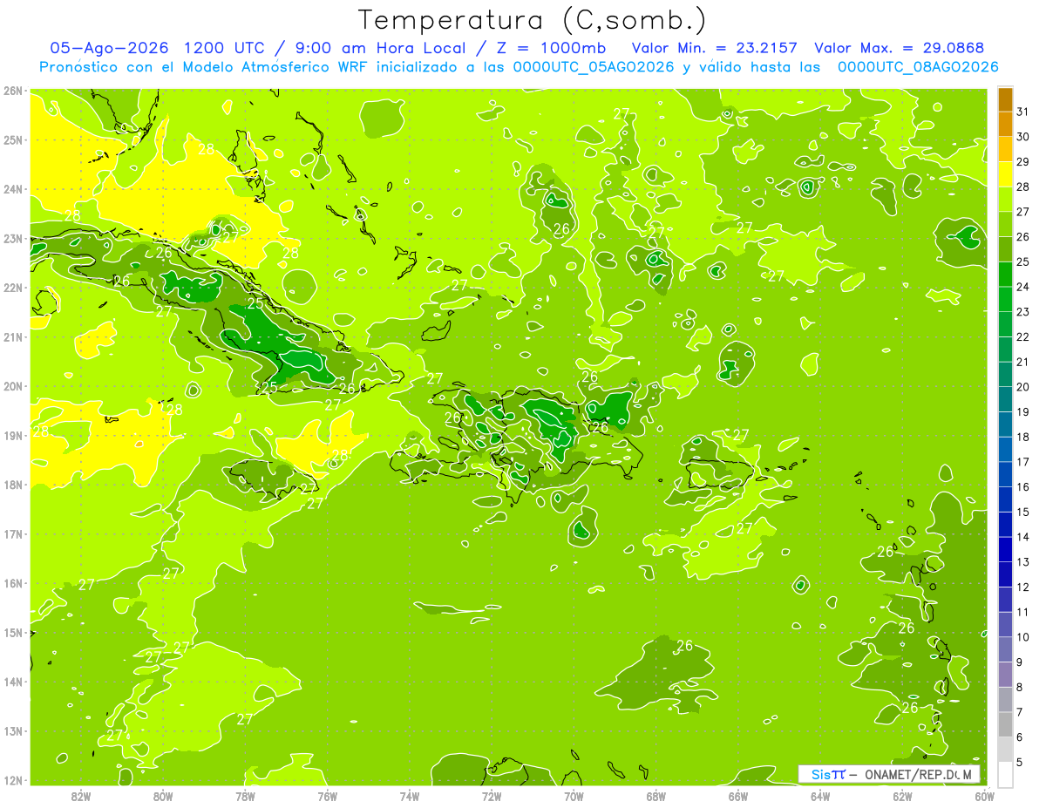Click the white legend swatch below 5
1046x808 pixels.
(1005, 774)
